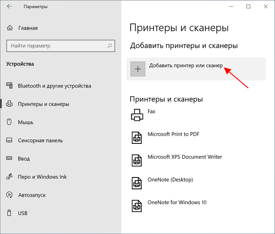This screenshot has height=234, width=275.
Task: Click the search magnifier icon
Action: (110, 46)
